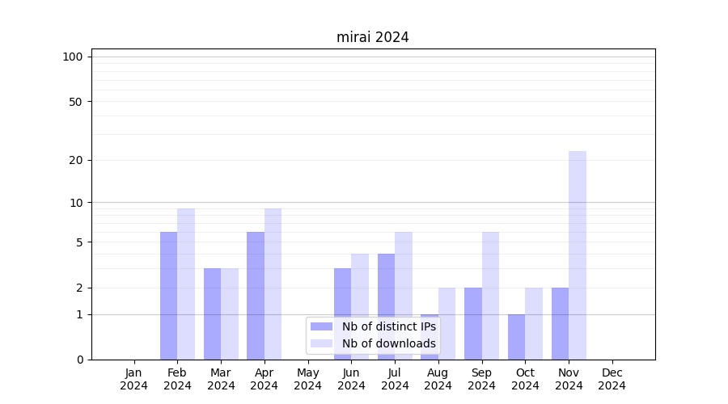This screenshot has width=728, height=404.
Task: Select the 'Nb of downloads' legend label
Action: point(388,343)
